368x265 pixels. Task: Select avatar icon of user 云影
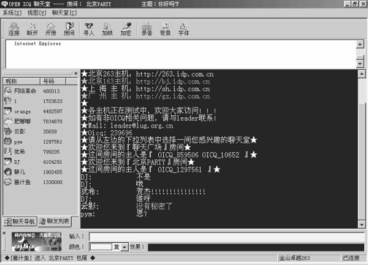pyautogui.click(x=8, y=131)
